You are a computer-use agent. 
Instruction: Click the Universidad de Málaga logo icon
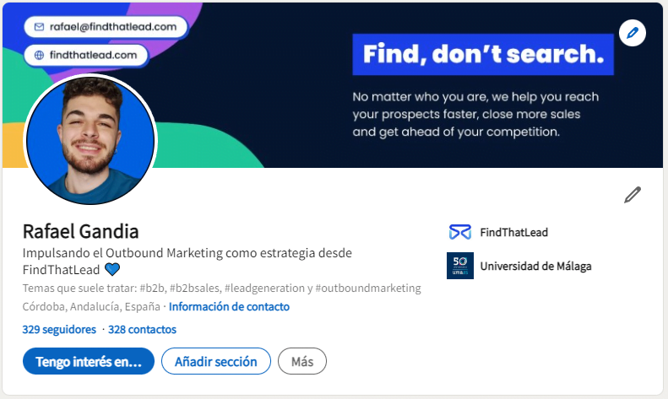tap(459, 266)
